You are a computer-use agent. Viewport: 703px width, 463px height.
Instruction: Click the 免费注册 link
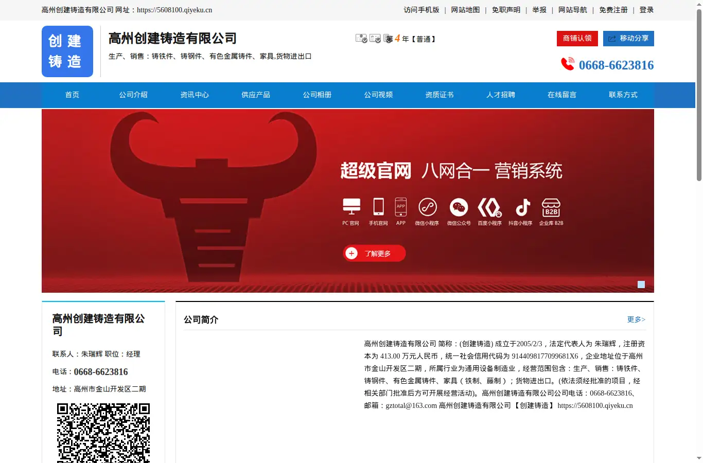[x=613, y=10]
